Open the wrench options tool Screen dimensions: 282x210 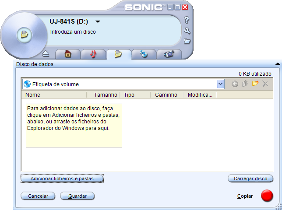[187, 31]
